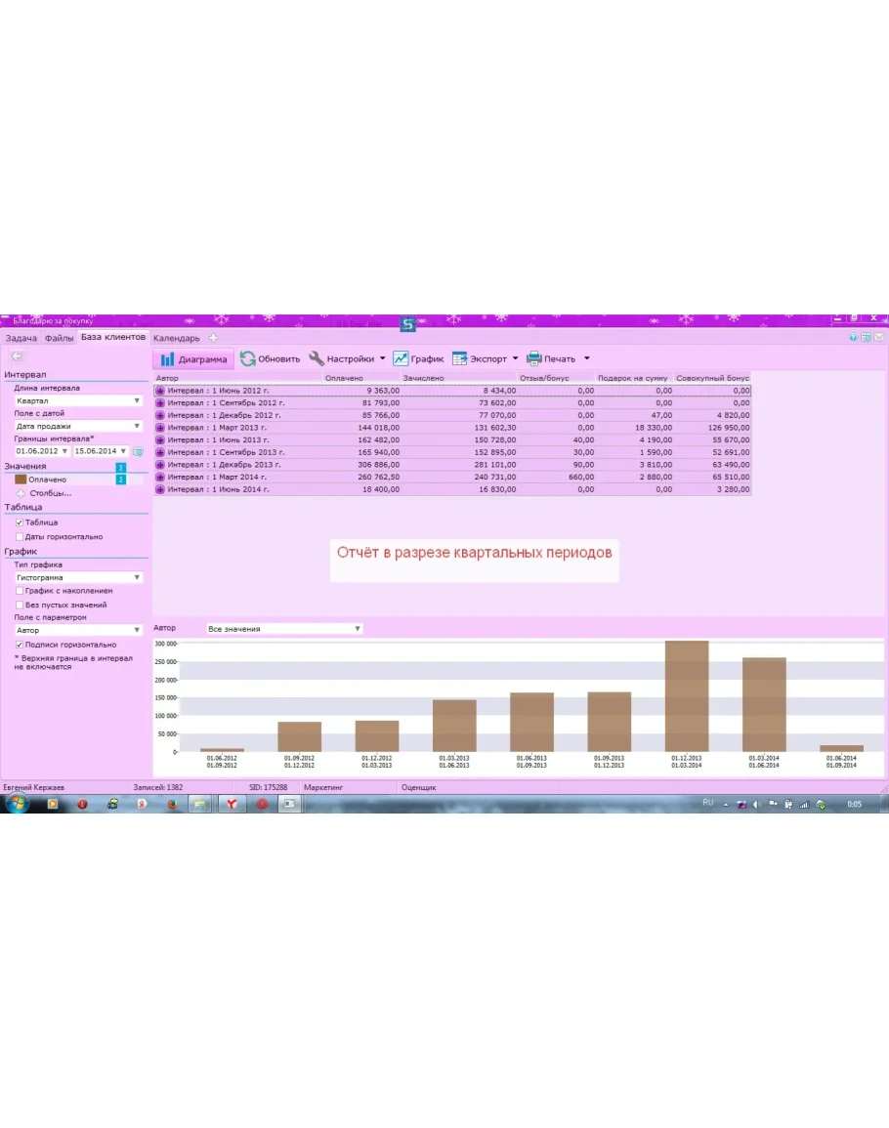This screenshot has width=889, height=1128.
Task: Refresh report with Обновить icon
Action: click(248, 359)
